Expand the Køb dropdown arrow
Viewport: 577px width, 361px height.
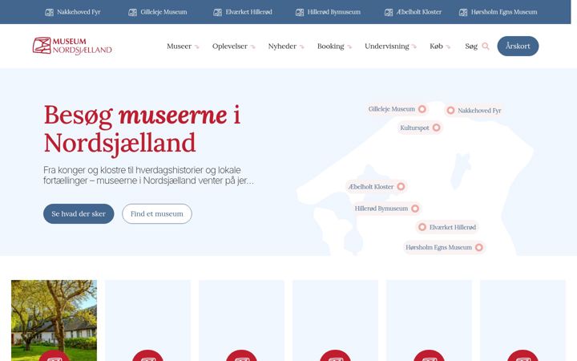click(448, 47)
